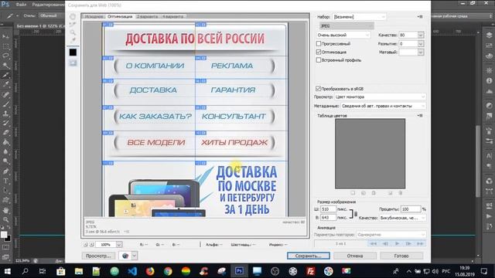The image size is (495, 278).
Task: Open the Color Table panel menu
Action: click(419, 116)
